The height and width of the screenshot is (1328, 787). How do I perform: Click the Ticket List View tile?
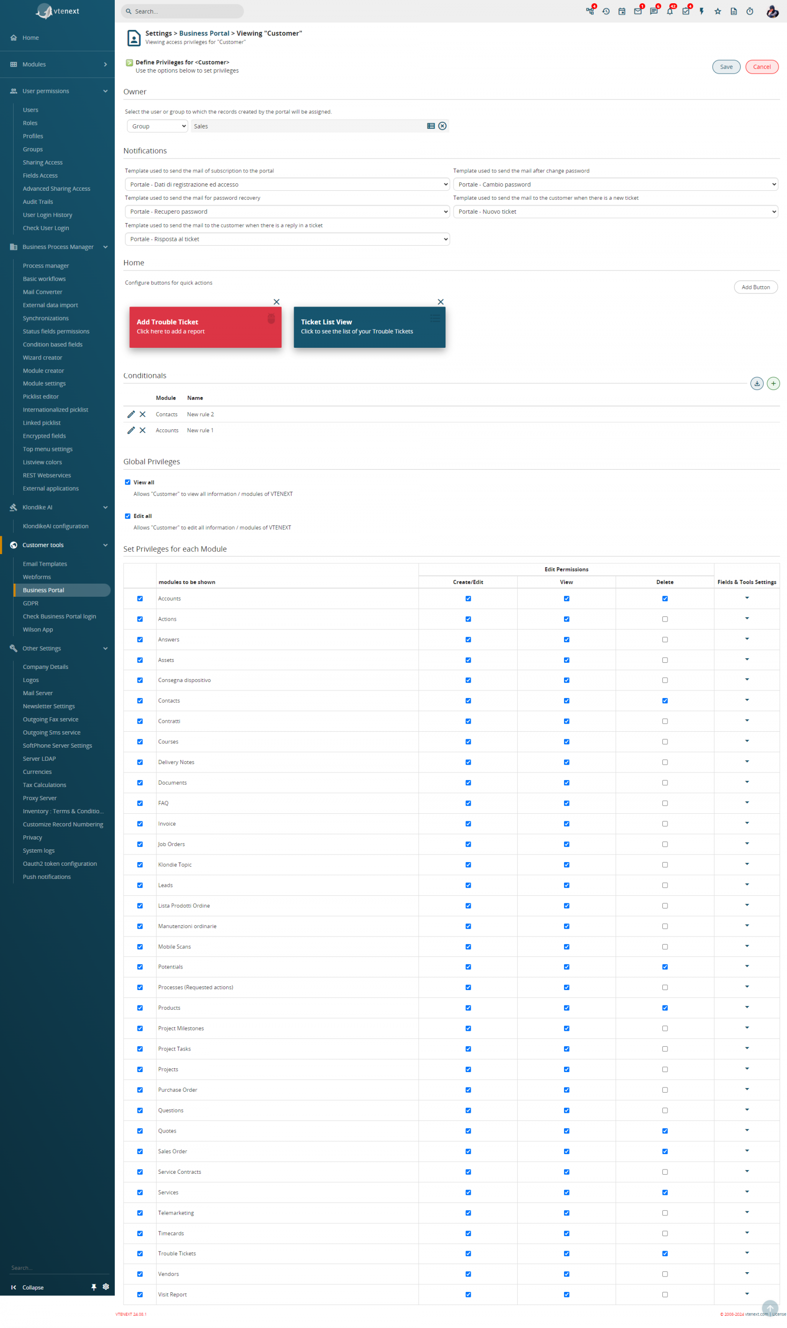(x=369, y=327)
